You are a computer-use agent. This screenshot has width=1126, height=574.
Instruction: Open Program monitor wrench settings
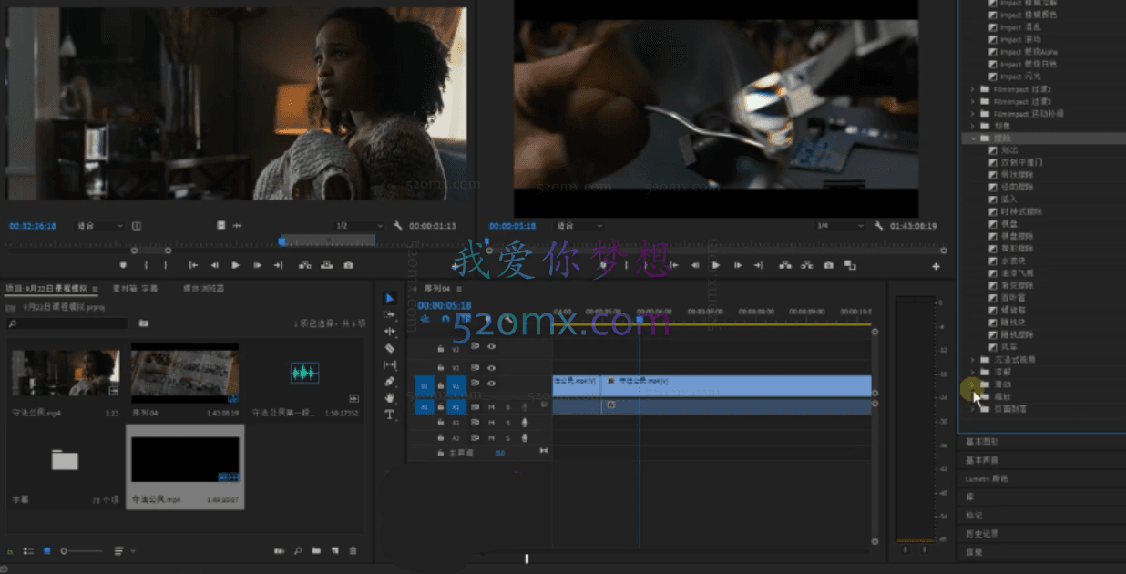(878, 225)
